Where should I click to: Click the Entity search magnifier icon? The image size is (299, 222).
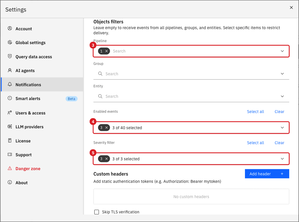[100, 96]
